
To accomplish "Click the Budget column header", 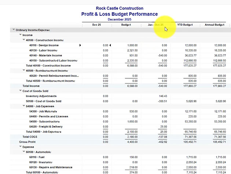I will [126, 25].
